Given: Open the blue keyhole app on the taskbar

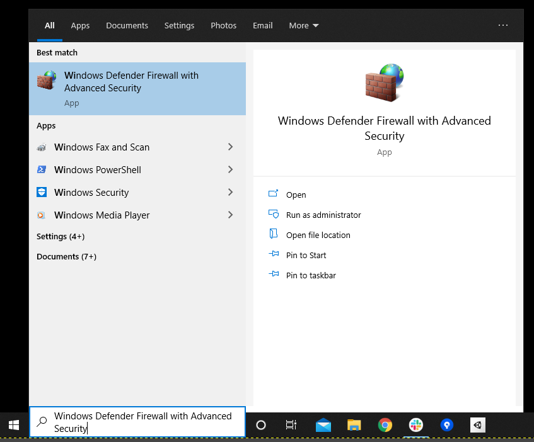Looking at the screenshot, I should coord(447,425).
